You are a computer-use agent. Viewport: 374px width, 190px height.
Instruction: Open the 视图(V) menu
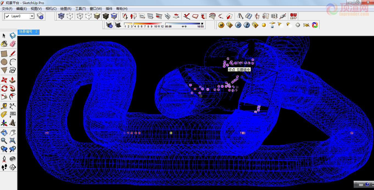36,9
